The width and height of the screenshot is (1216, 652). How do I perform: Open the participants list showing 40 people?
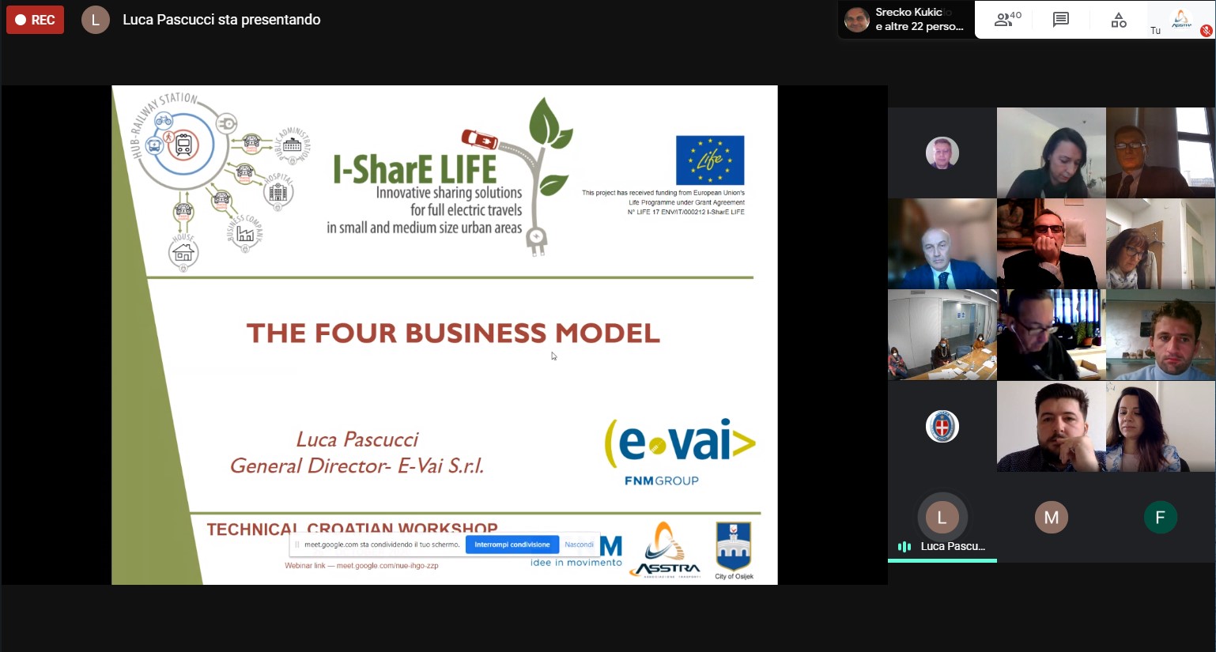[x=1008, y=20]
